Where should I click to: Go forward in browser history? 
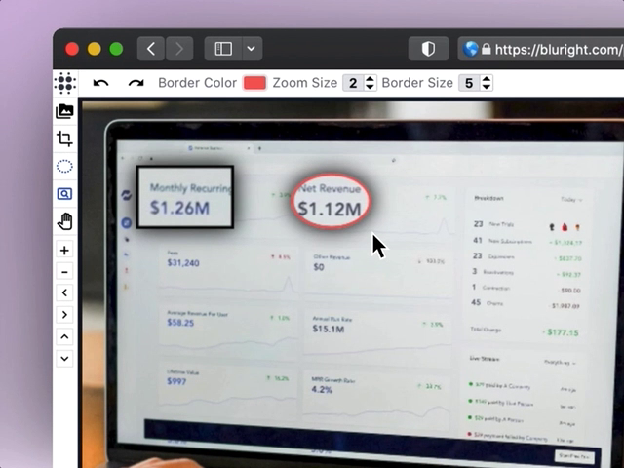179,49
